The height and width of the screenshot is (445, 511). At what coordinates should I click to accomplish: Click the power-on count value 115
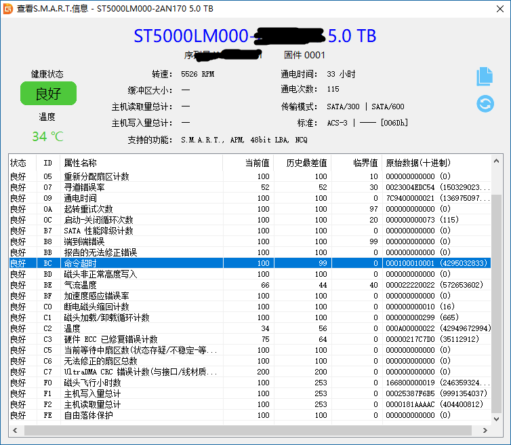pos(333,89)
